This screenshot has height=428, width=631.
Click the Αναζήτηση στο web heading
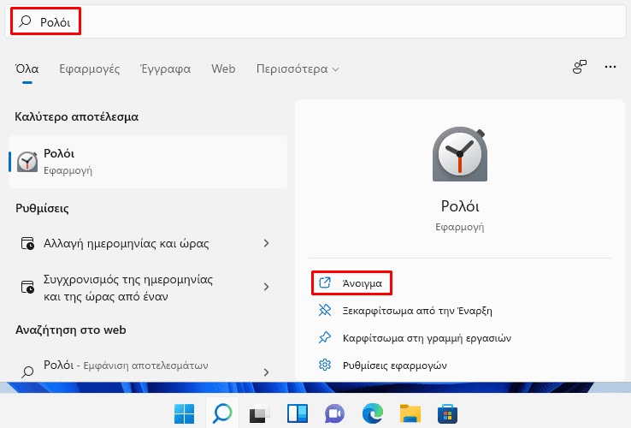click(71, 330)
